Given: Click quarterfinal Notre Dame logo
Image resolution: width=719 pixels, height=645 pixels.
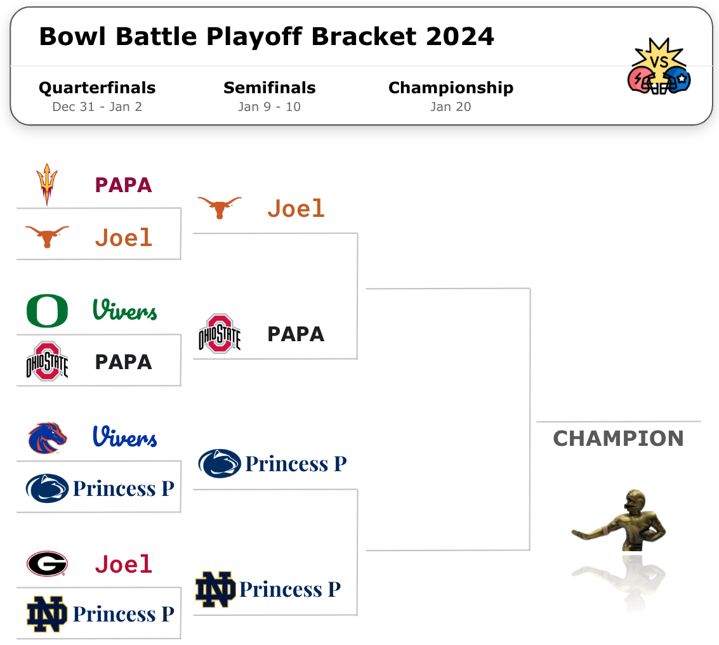Looking at the screenshot, I should [x=47, y=614].
